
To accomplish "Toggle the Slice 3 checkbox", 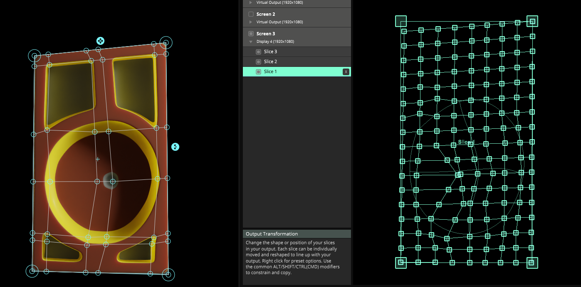I will tap(258, 52).
